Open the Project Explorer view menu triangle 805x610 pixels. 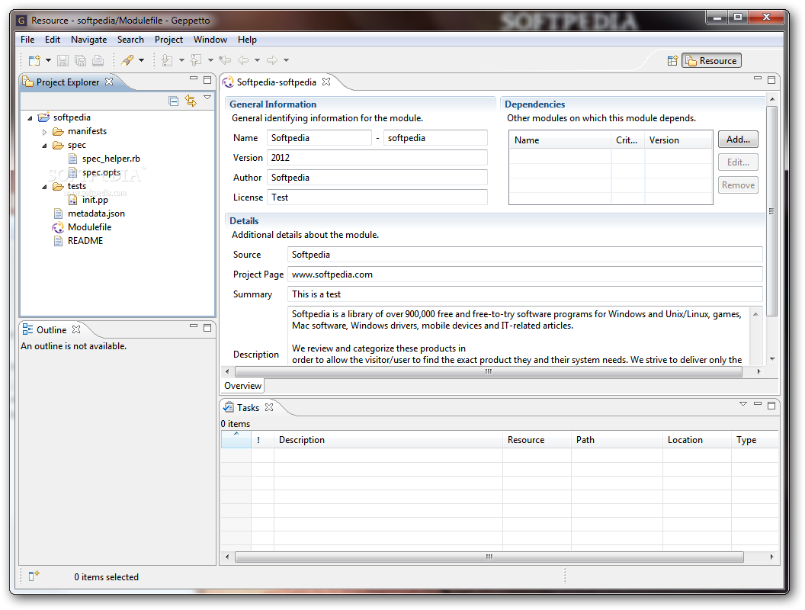207,98
